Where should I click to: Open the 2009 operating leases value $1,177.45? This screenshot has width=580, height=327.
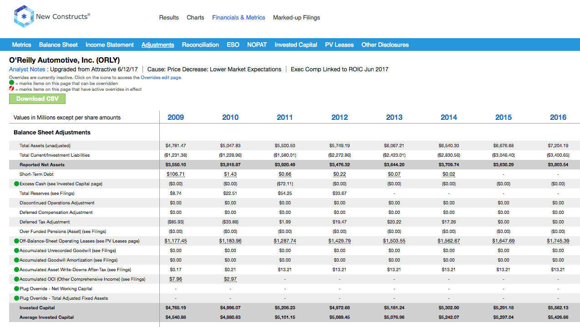[x=176, y=241]
